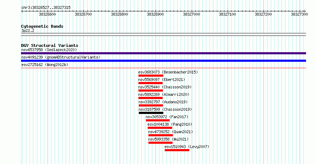
Task: Click ruler position 38327000
Action: tap(191, 14)
